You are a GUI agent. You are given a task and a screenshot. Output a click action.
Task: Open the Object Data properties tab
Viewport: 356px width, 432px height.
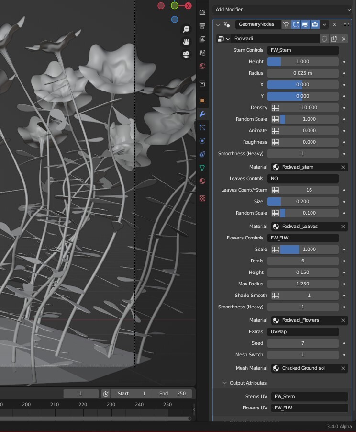click(202, 168)
